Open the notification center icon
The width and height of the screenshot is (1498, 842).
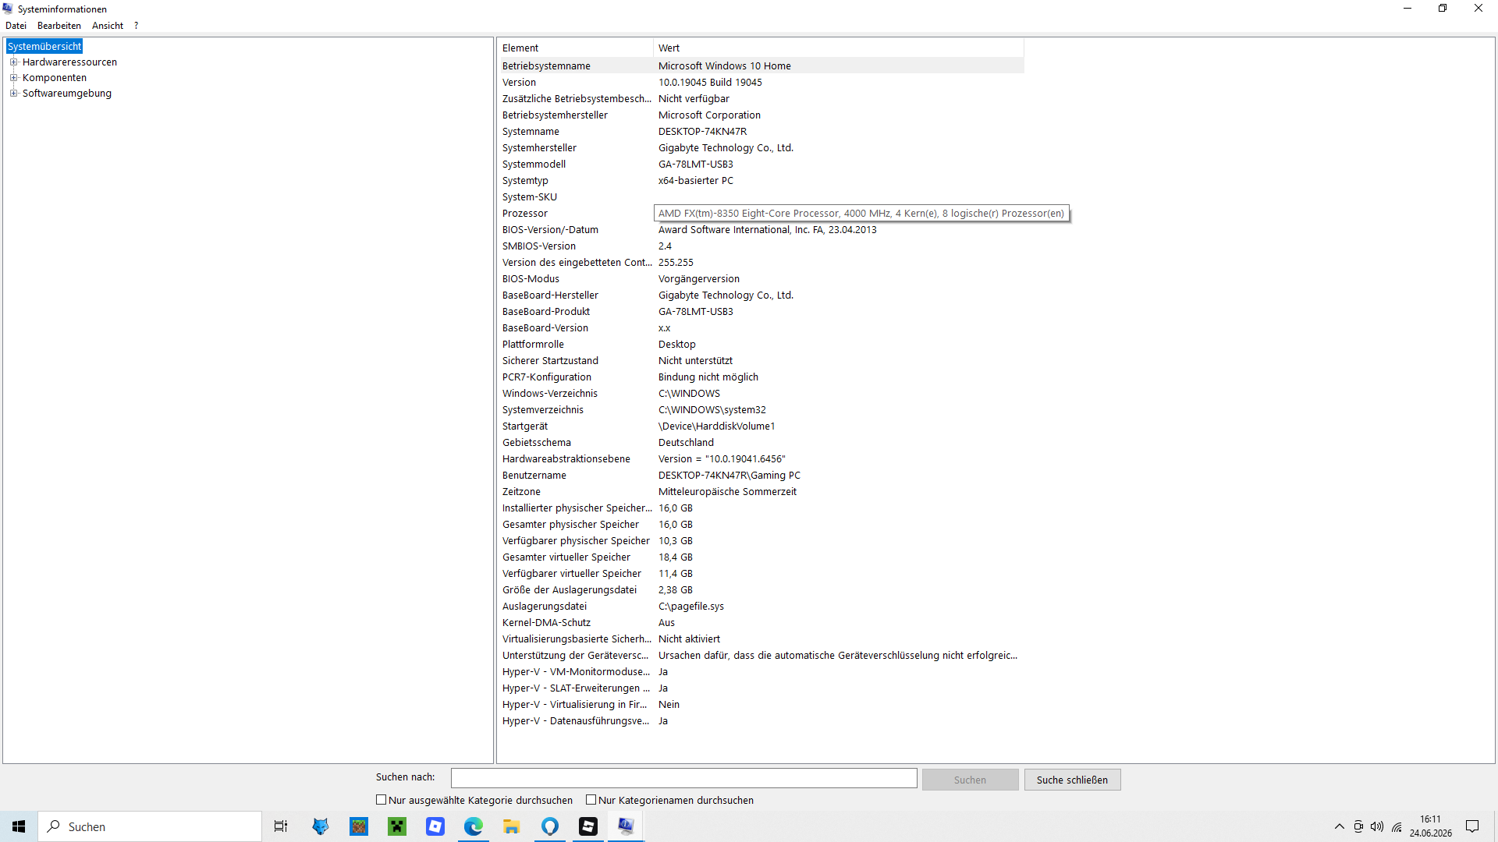click(x=1472, y=826)
